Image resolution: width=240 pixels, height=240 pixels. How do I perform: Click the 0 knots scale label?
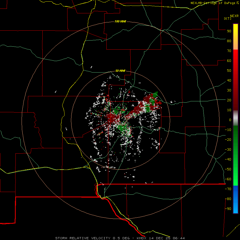tap(230, 120)
